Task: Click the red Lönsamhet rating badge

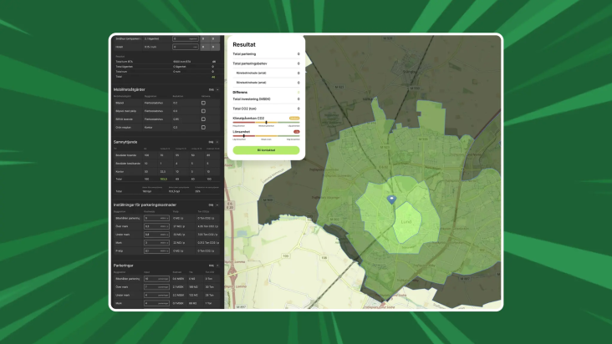Action: [x=296, y=132]
